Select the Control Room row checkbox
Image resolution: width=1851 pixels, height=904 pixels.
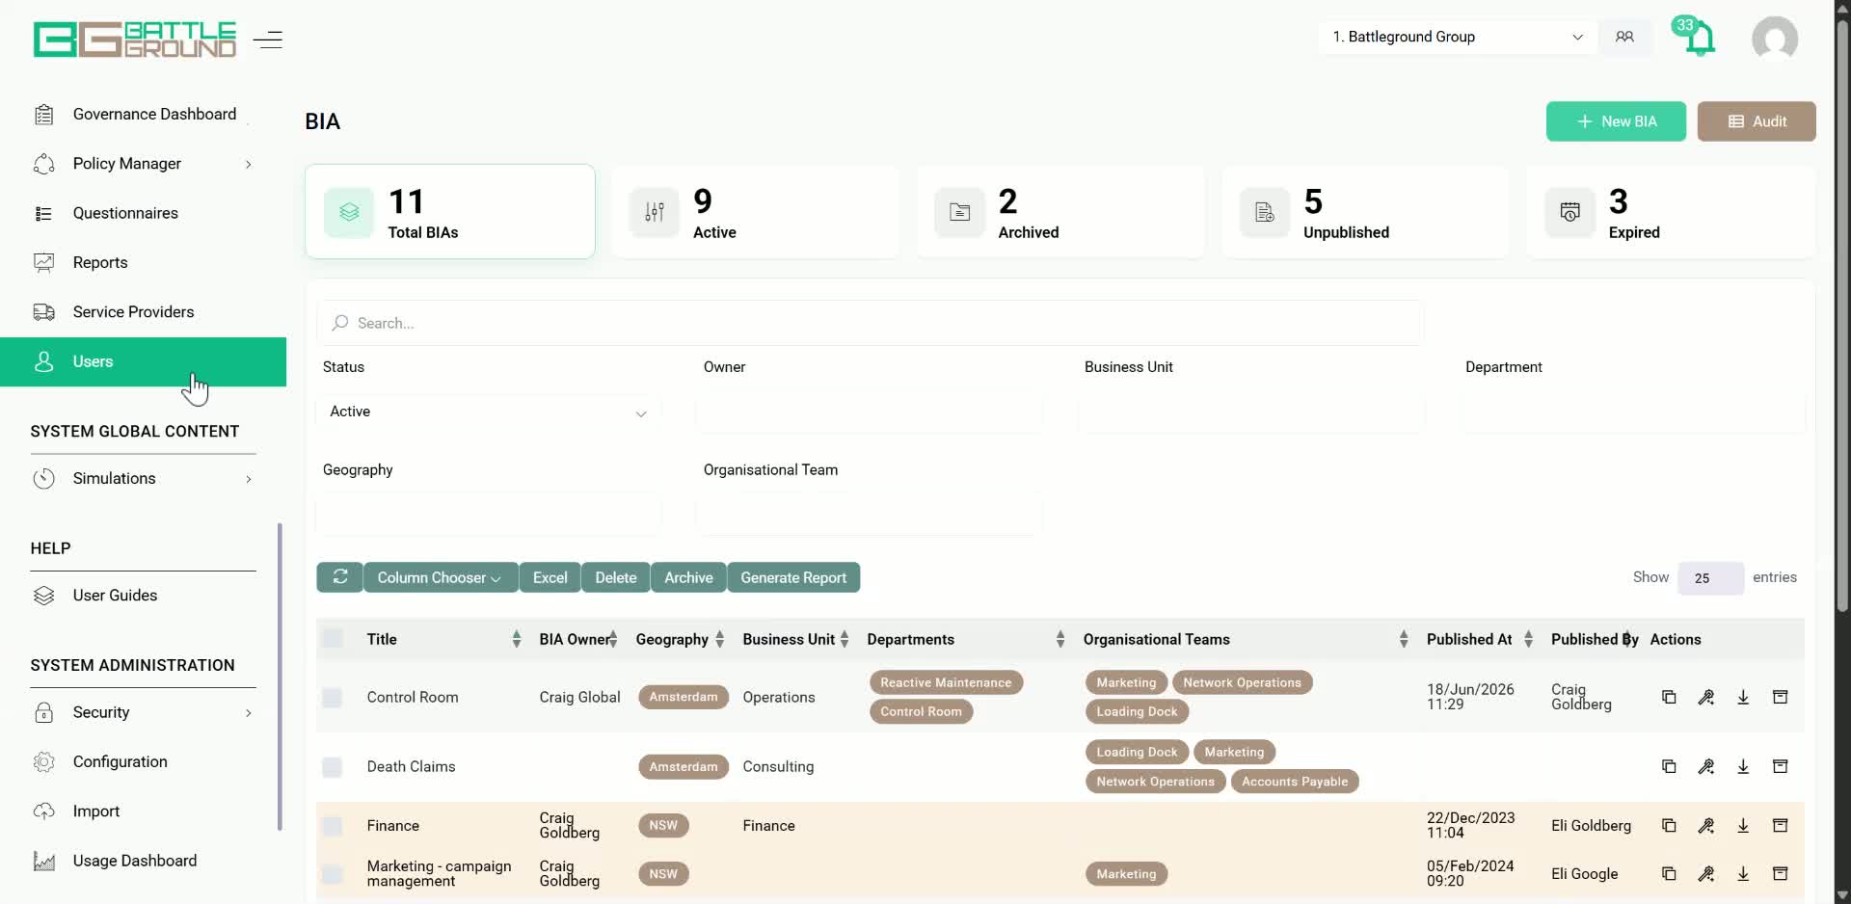click(x=333, y=697)
